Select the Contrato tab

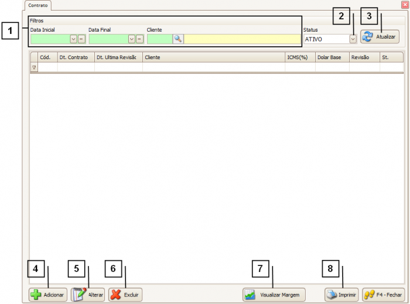point(38,5)
